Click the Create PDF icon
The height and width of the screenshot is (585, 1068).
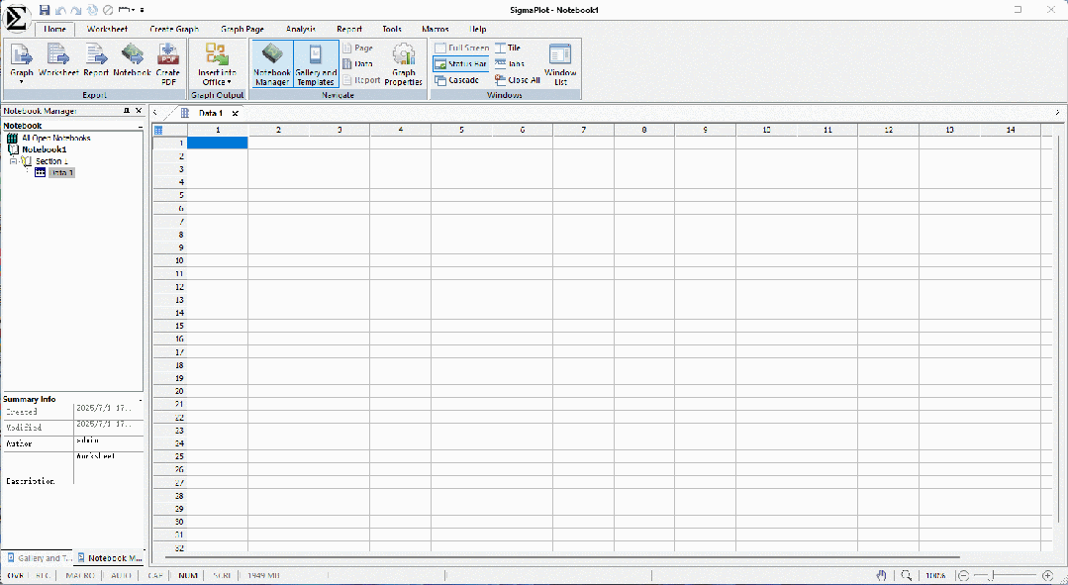[168, 63]
